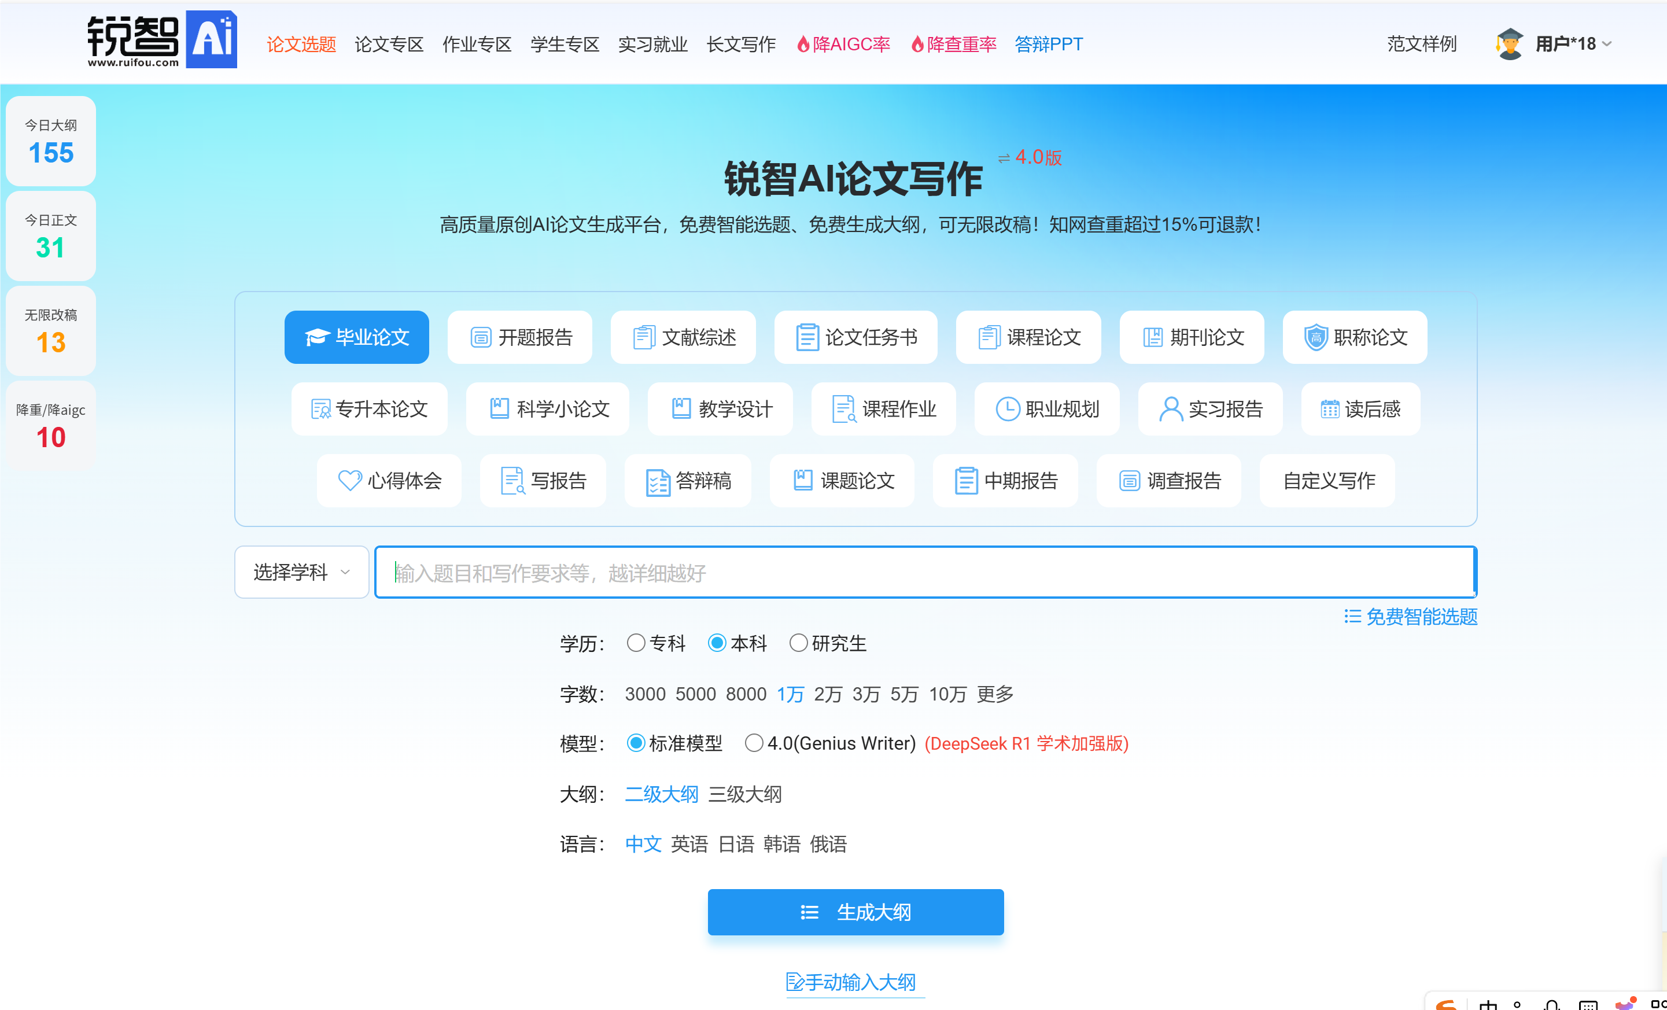Image resolution: width=1667 pixels, height=1010 pixels.
Task: Open the 论文专区 nav menu
Action: point(389,45)
